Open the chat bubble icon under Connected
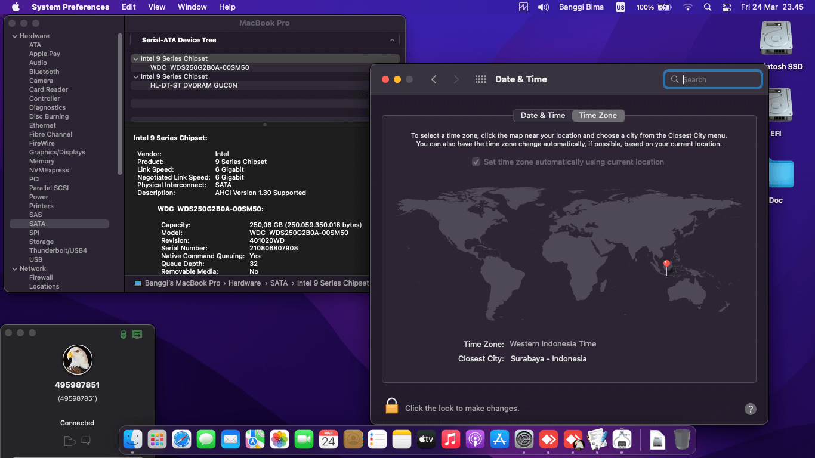The height and width of the screenshot is (458, 815). (86, 441)
